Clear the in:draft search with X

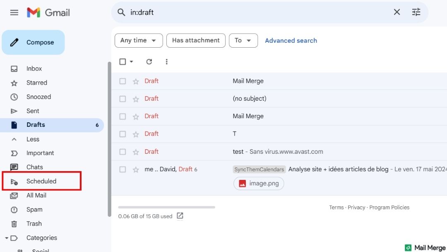click(397, 12)
